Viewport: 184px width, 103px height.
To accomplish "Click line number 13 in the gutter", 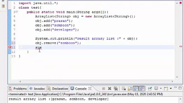I will pos(14,56).
